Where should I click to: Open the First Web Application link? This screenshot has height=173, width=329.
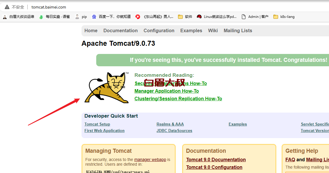coord(104,130)
